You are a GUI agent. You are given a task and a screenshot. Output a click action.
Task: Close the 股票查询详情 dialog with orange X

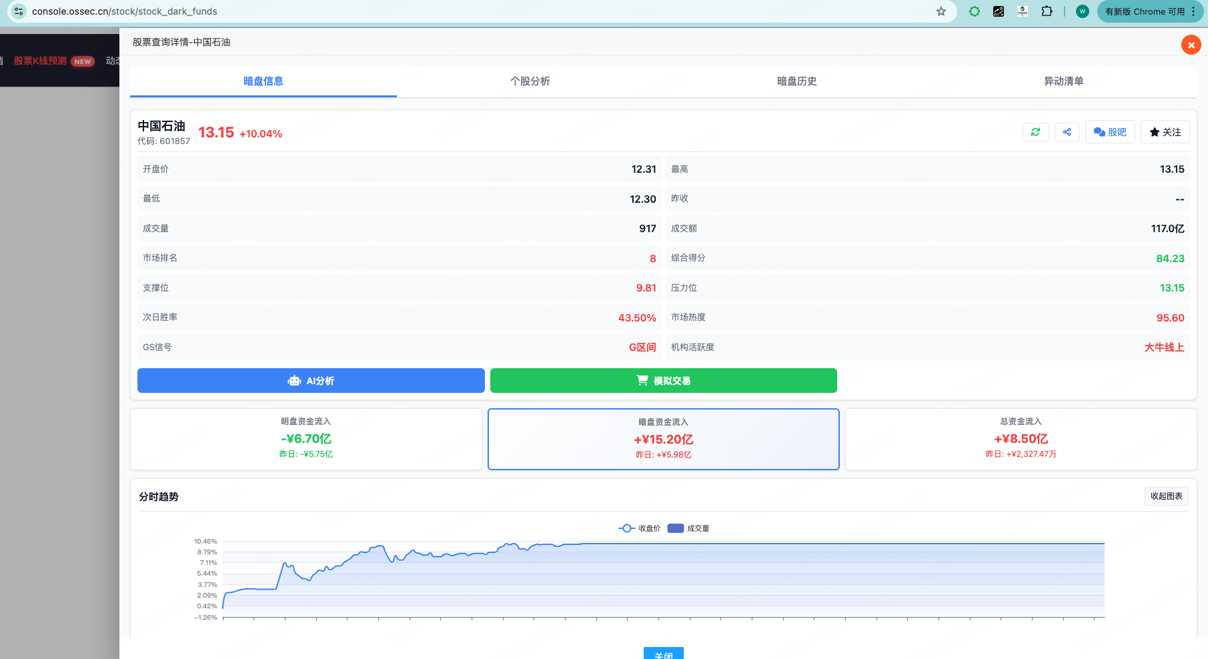point(1191,45)
